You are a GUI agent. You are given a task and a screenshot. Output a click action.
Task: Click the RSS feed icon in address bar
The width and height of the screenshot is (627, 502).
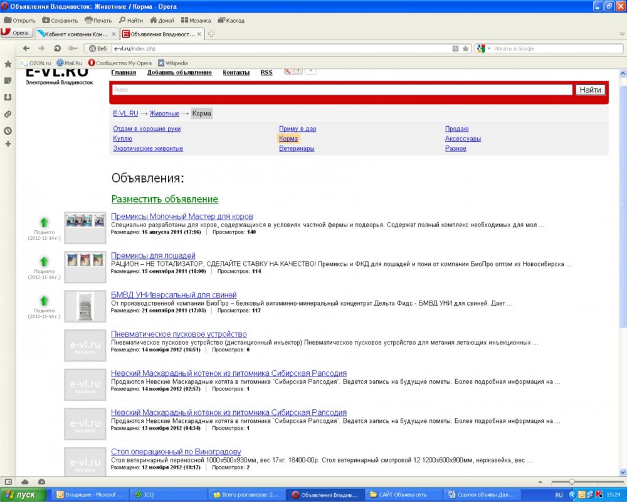click(455, 48)
